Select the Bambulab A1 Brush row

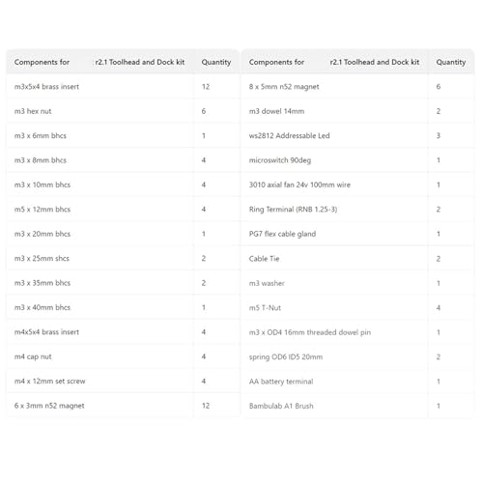(357, 406)
